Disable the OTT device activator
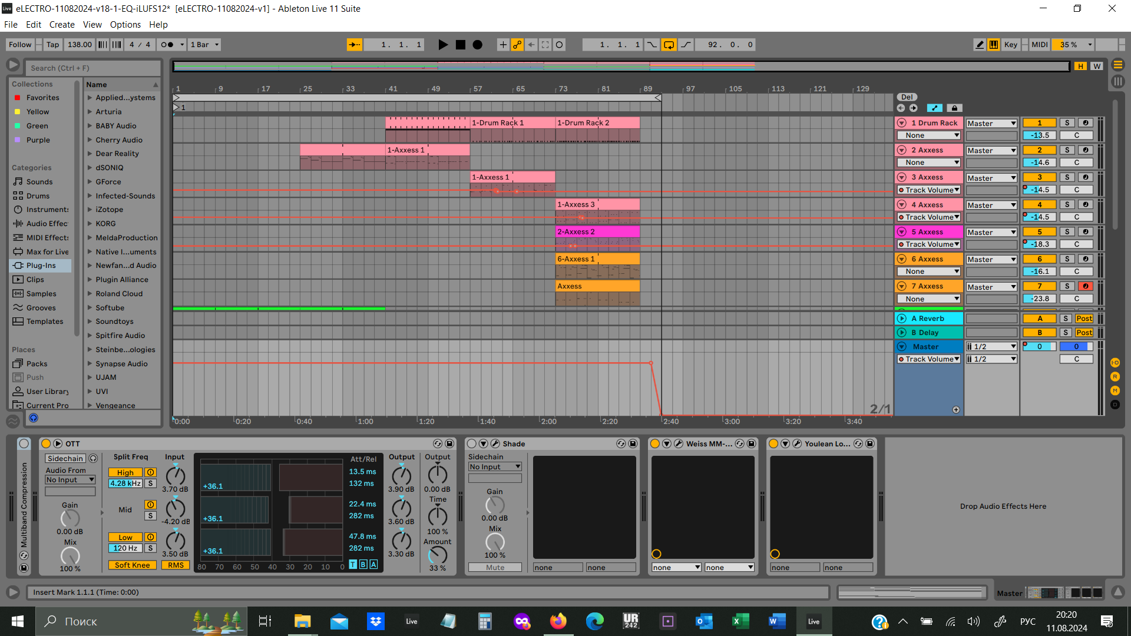This screenshot has height=636, width=1131. point(46,443)
